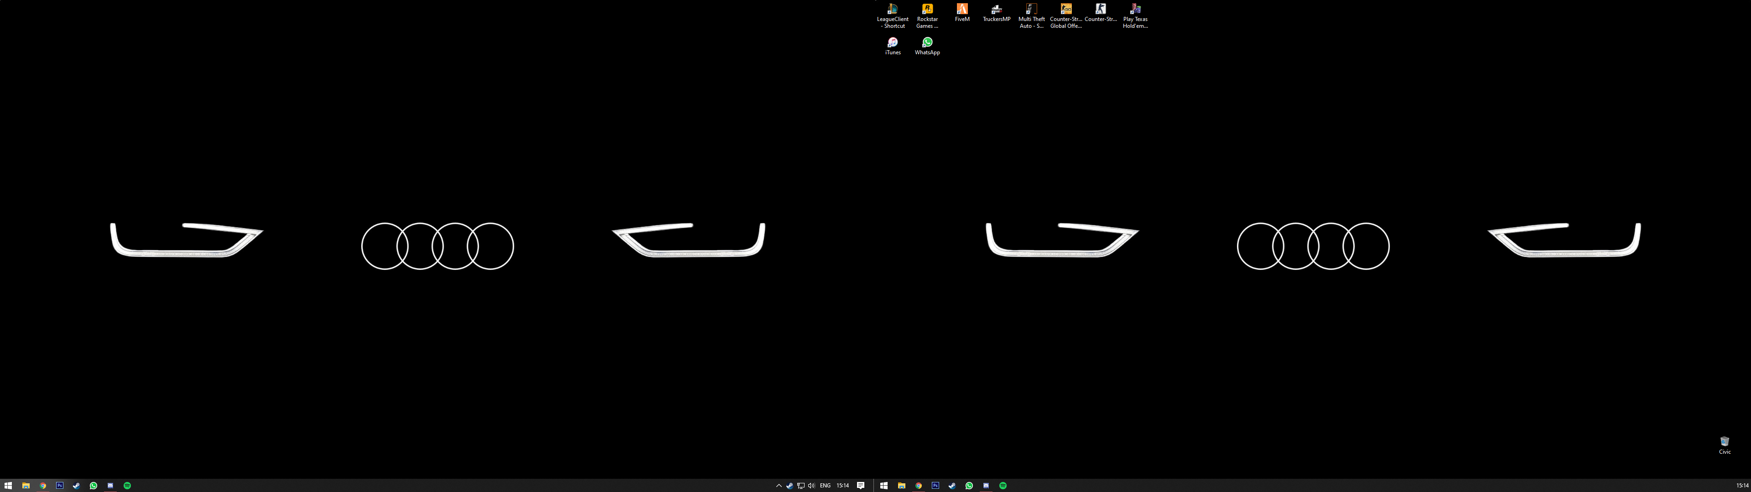Open WhatsApp on the taskbar with system tray
Viewport: 1751px width, 492px height.
tap(93, 485)
